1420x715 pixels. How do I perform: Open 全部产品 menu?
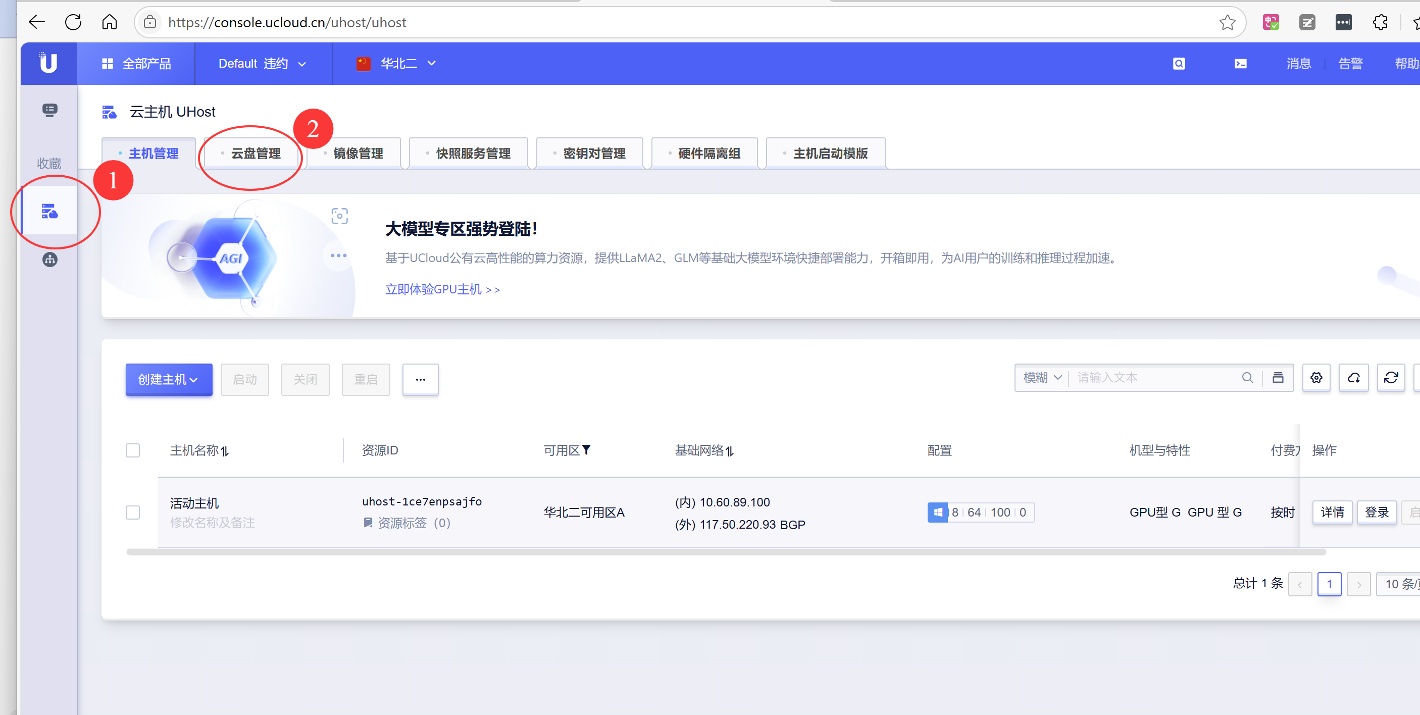136,64
